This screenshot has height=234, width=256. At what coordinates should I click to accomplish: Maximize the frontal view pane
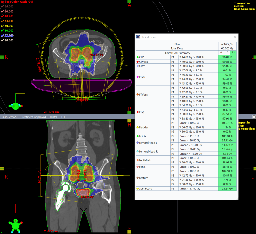pyautogui.click(x=254, y=117)
